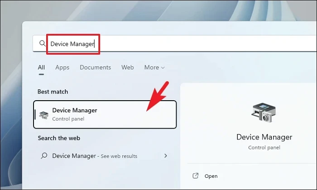Screen dimensions: 317x190
Task: Expand web results with the right chevron
Action: coord(166,156)
